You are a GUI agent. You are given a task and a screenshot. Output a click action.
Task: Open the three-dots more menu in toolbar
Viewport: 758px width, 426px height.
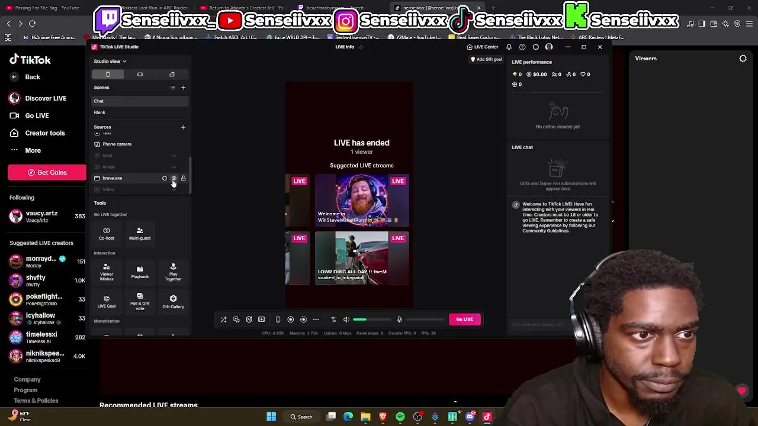coord(316,319)
